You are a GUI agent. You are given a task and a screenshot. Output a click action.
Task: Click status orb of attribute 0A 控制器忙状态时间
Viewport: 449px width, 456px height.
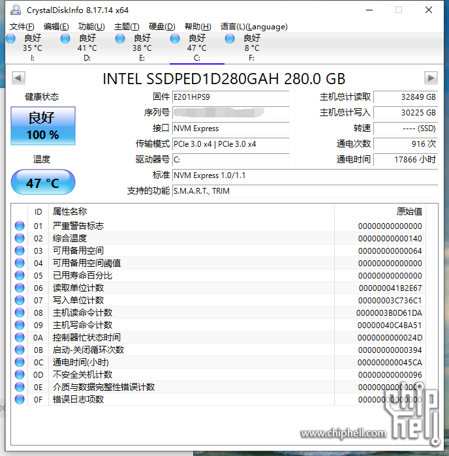20,337
